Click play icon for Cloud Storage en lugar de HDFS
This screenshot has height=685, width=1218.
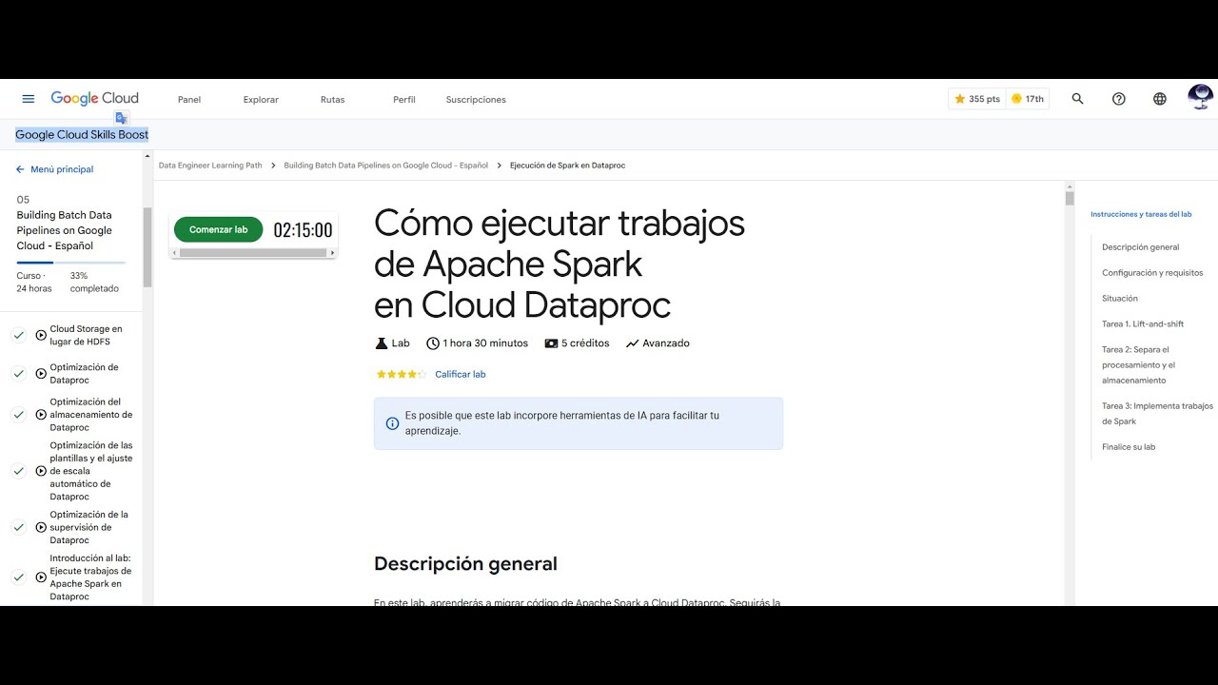pyautogui.click(x=41, y=335)
